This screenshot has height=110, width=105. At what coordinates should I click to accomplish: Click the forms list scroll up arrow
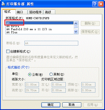click(76, 23)
